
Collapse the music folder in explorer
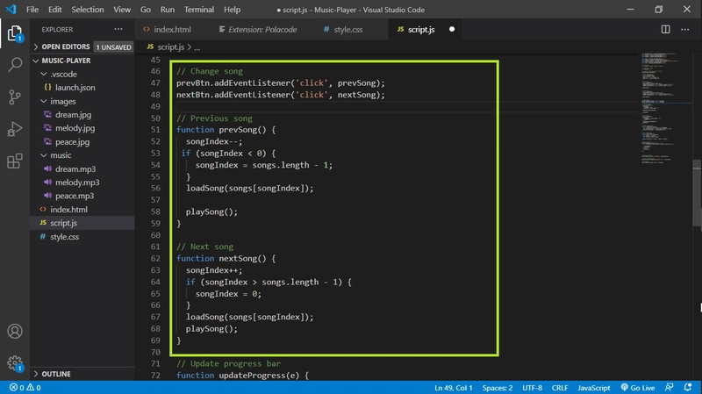tap(61, 155)
